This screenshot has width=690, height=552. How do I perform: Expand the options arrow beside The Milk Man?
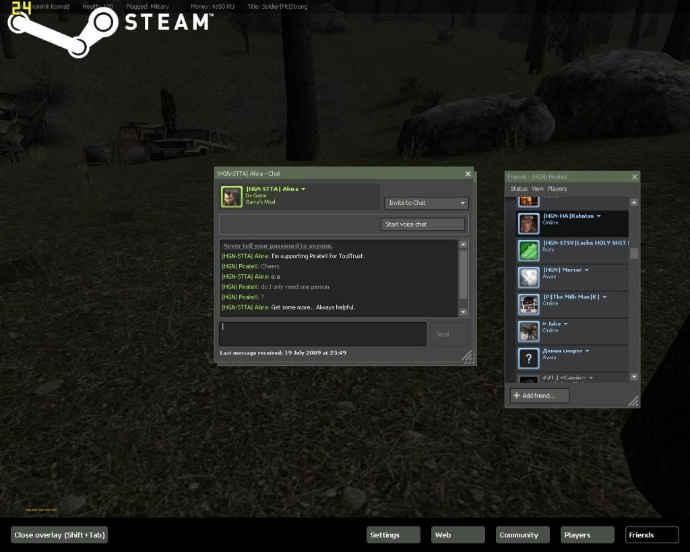tap(604, 297)
